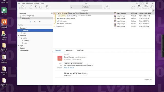Open the Appearance options

[145, 7]
